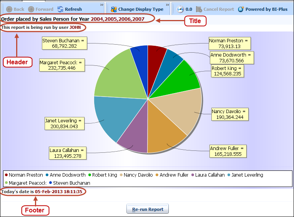Click the Refresh arrows icon
The width and height of the screenshot is (294, 217).
[x=60, y=9]
